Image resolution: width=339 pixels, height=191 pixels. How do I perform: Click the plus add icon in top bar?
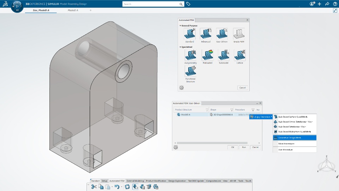(x=320, y=4)
